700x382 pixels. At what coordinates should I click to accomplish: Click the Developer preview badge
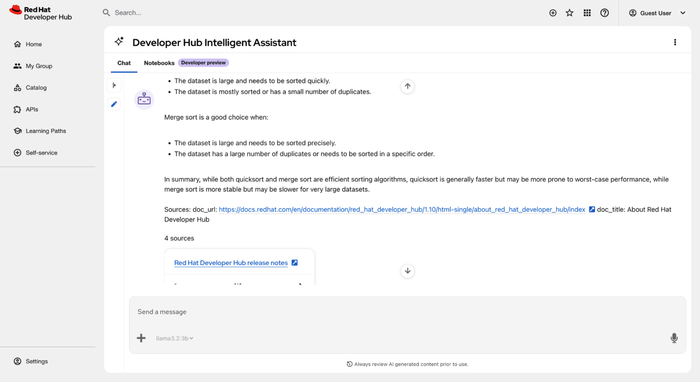pos(203,63)
